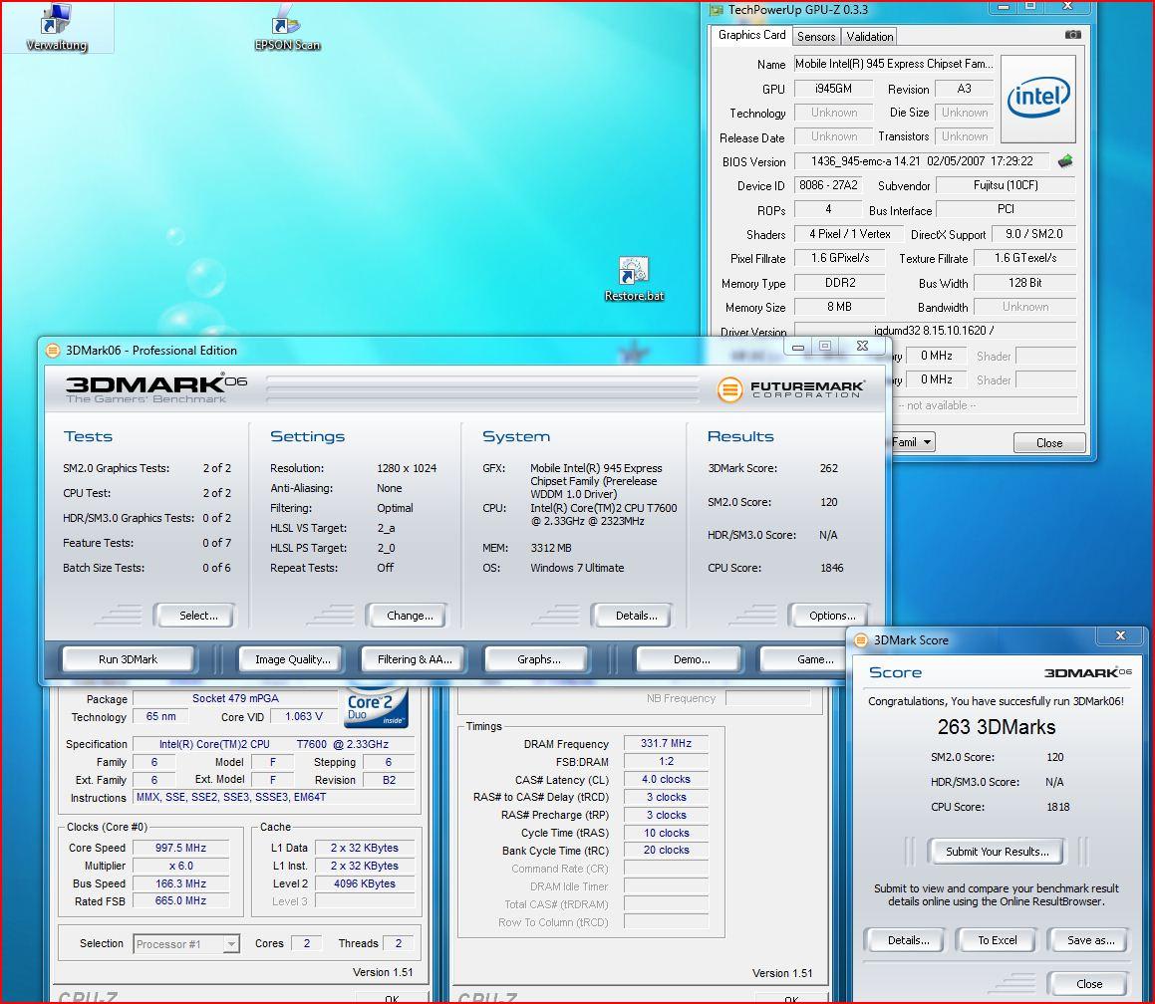The image size is (1155, 1004).
Task: Click Device ID value 8086 - 27A2
Action: 827,185
